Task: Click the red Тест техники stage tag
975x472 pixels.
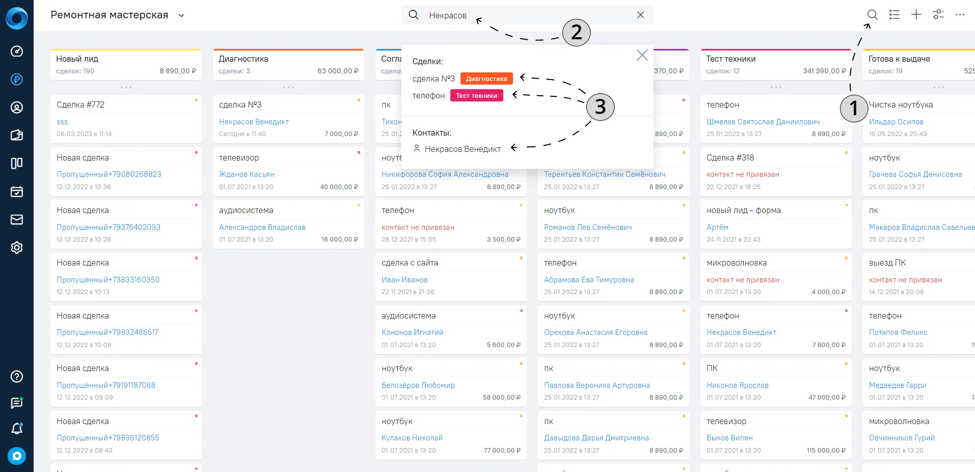Action: (x=477, y=95)
